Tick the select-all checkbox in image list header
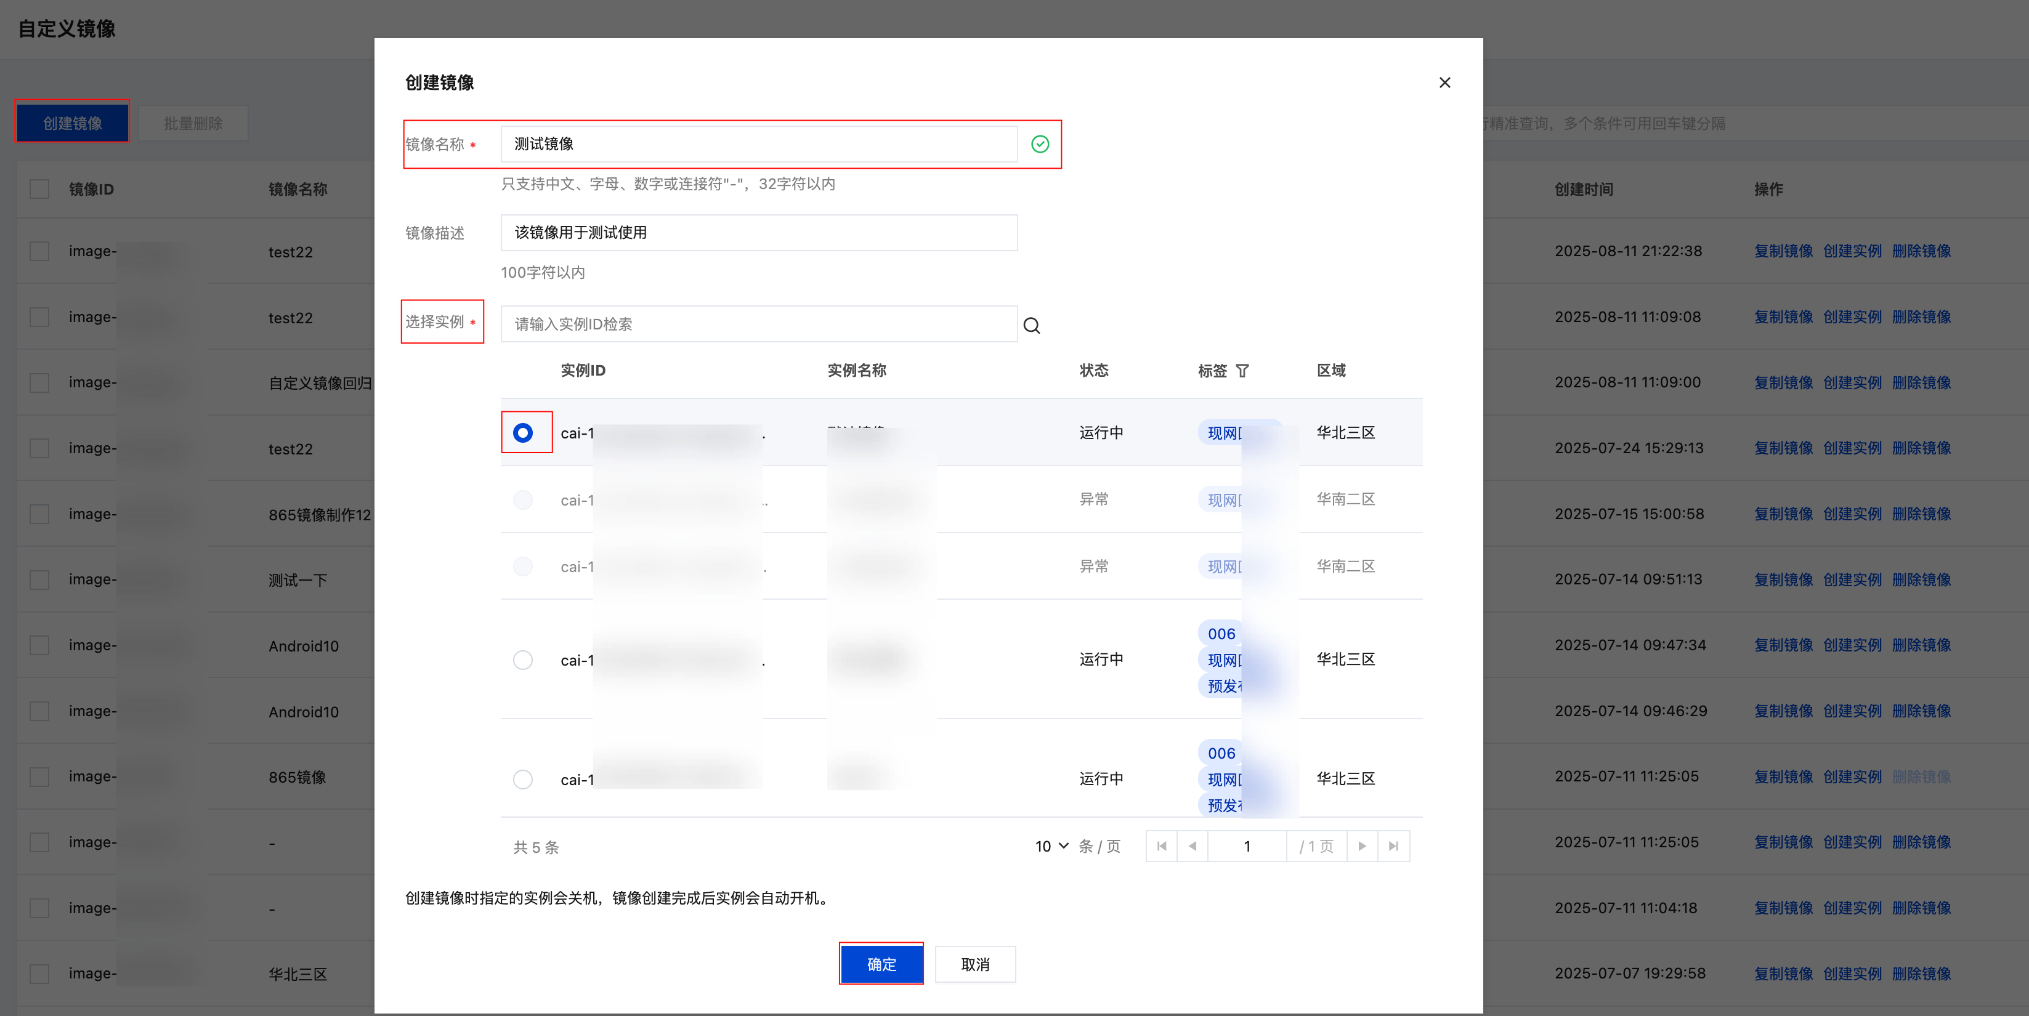This screenshot has width=2029, height=1016. [39, 189]
